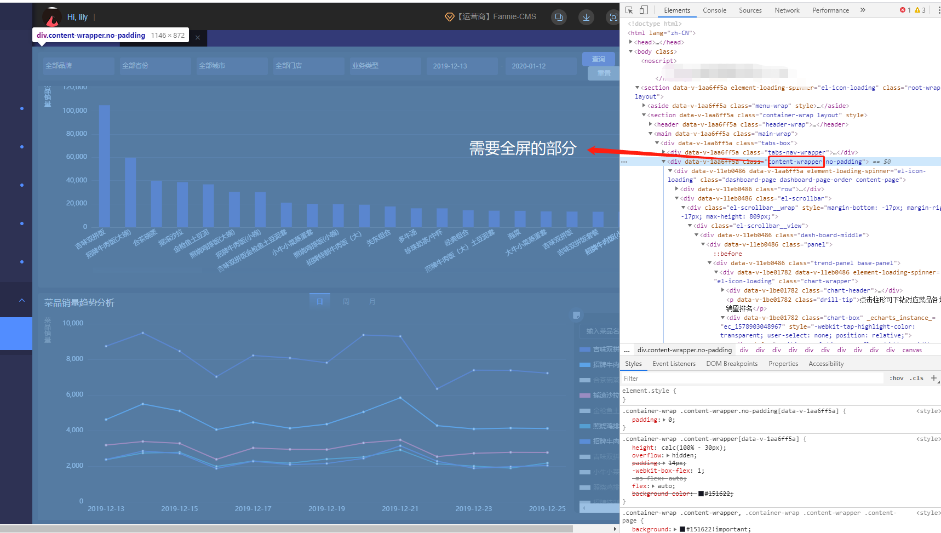Select the 周 (week) view in trend chart
This screenshot has height=533, width=941.
[x=346, y=301]
